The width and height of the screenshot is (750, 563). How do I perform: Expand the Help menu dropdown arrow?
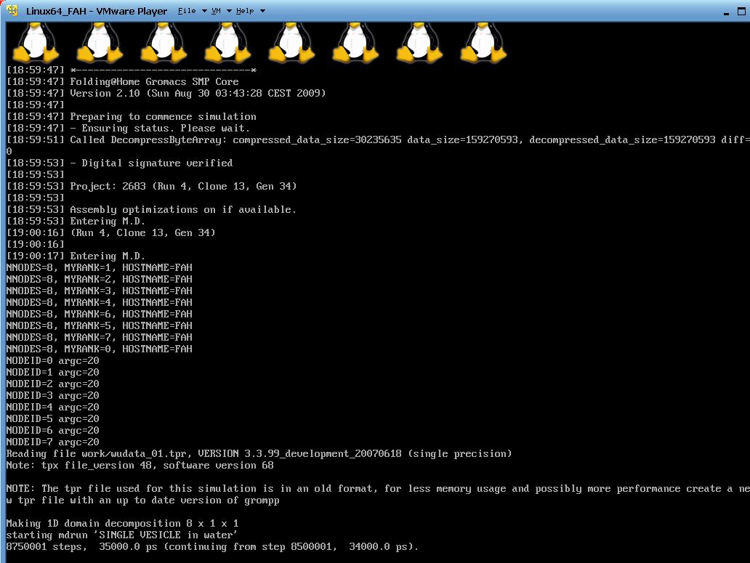262,11
